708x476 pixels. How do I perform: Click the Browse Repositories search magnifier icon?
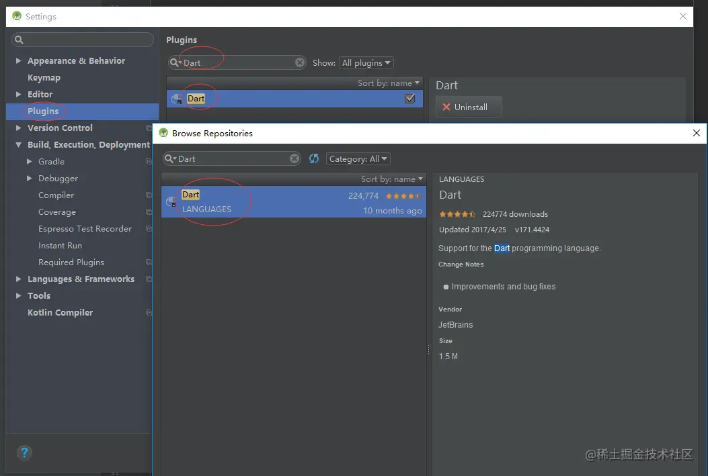pos(169,158)
